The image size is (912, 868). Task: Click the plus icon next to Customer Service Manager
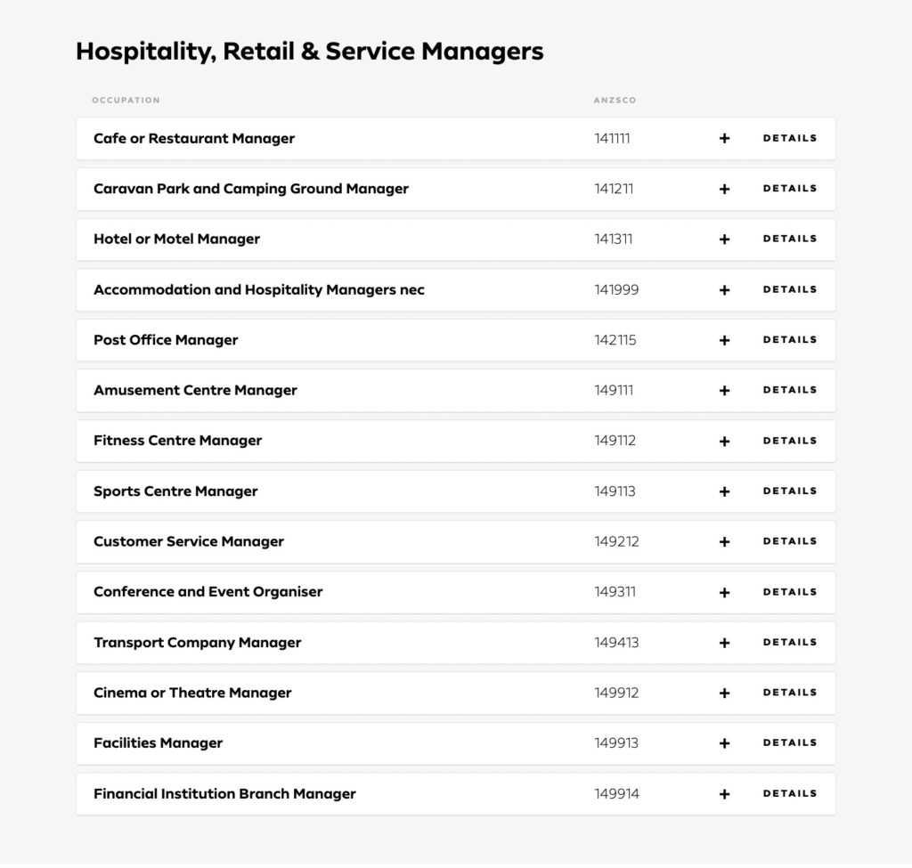(724, 542)
